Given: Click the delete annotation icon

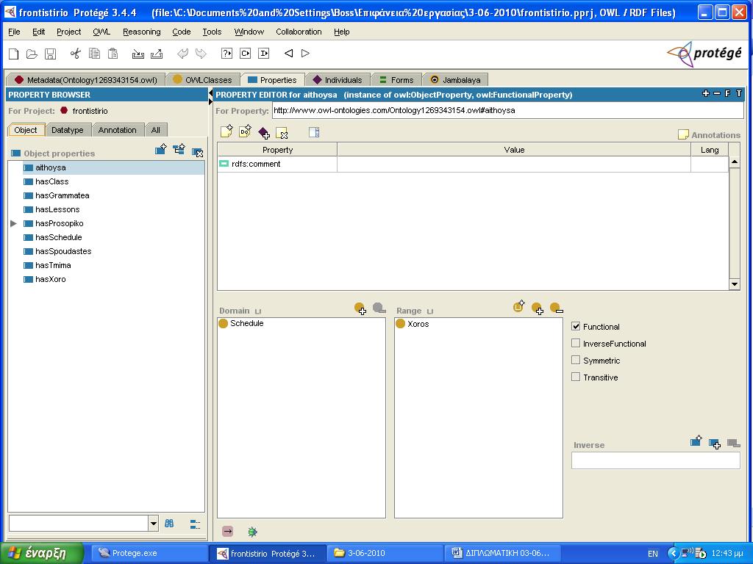Looking at the screenshot, I should tap(282, 133).
